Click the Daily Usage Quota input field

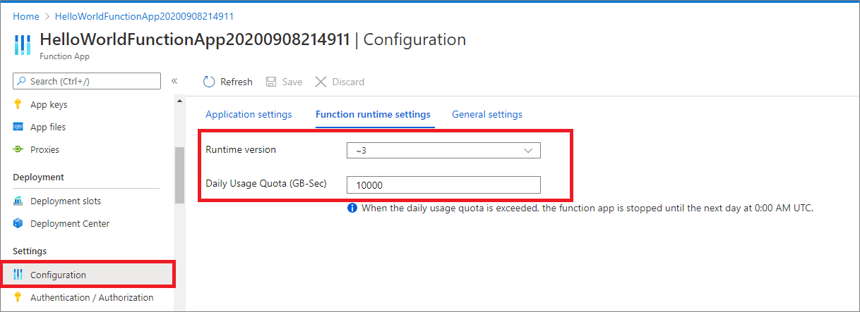(x=443, y=185)
